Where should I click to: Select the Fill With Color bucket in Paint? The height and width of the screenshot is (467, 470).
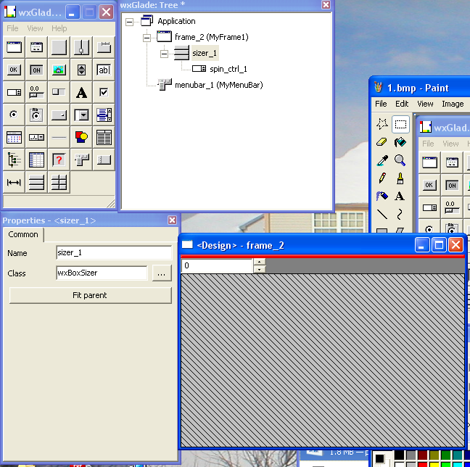(x=400, y=143)
